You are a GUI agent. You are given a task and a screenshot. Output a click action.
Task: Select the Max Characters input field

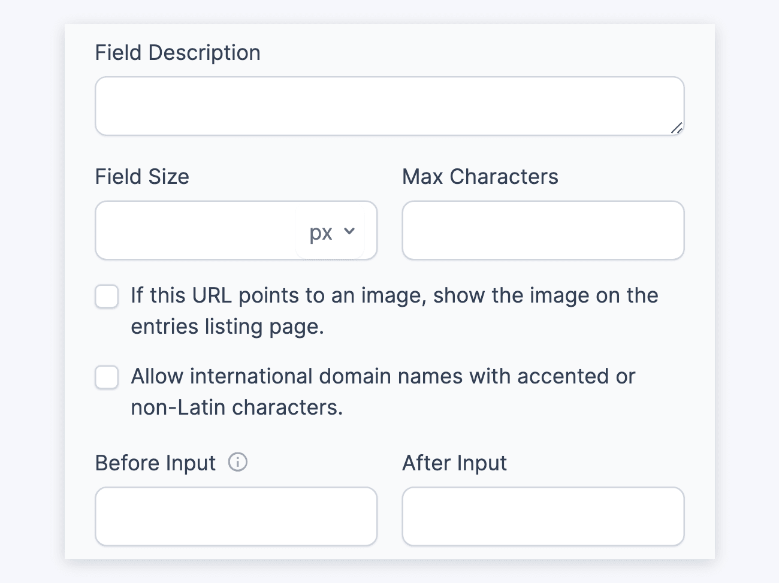tap(543, 231)
